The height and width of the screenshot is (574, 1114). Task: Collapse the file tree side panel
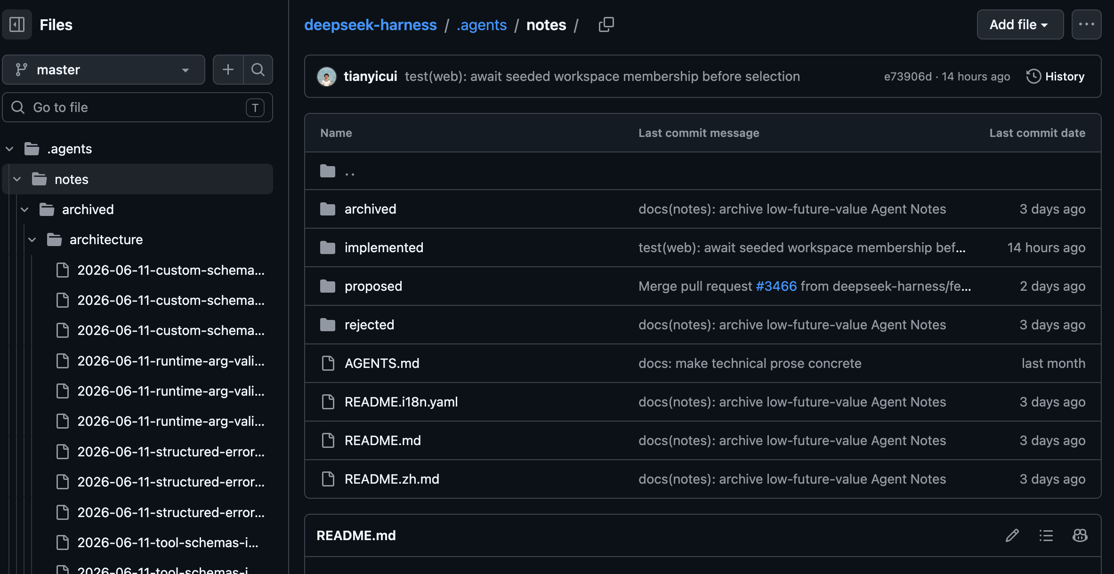17,24
